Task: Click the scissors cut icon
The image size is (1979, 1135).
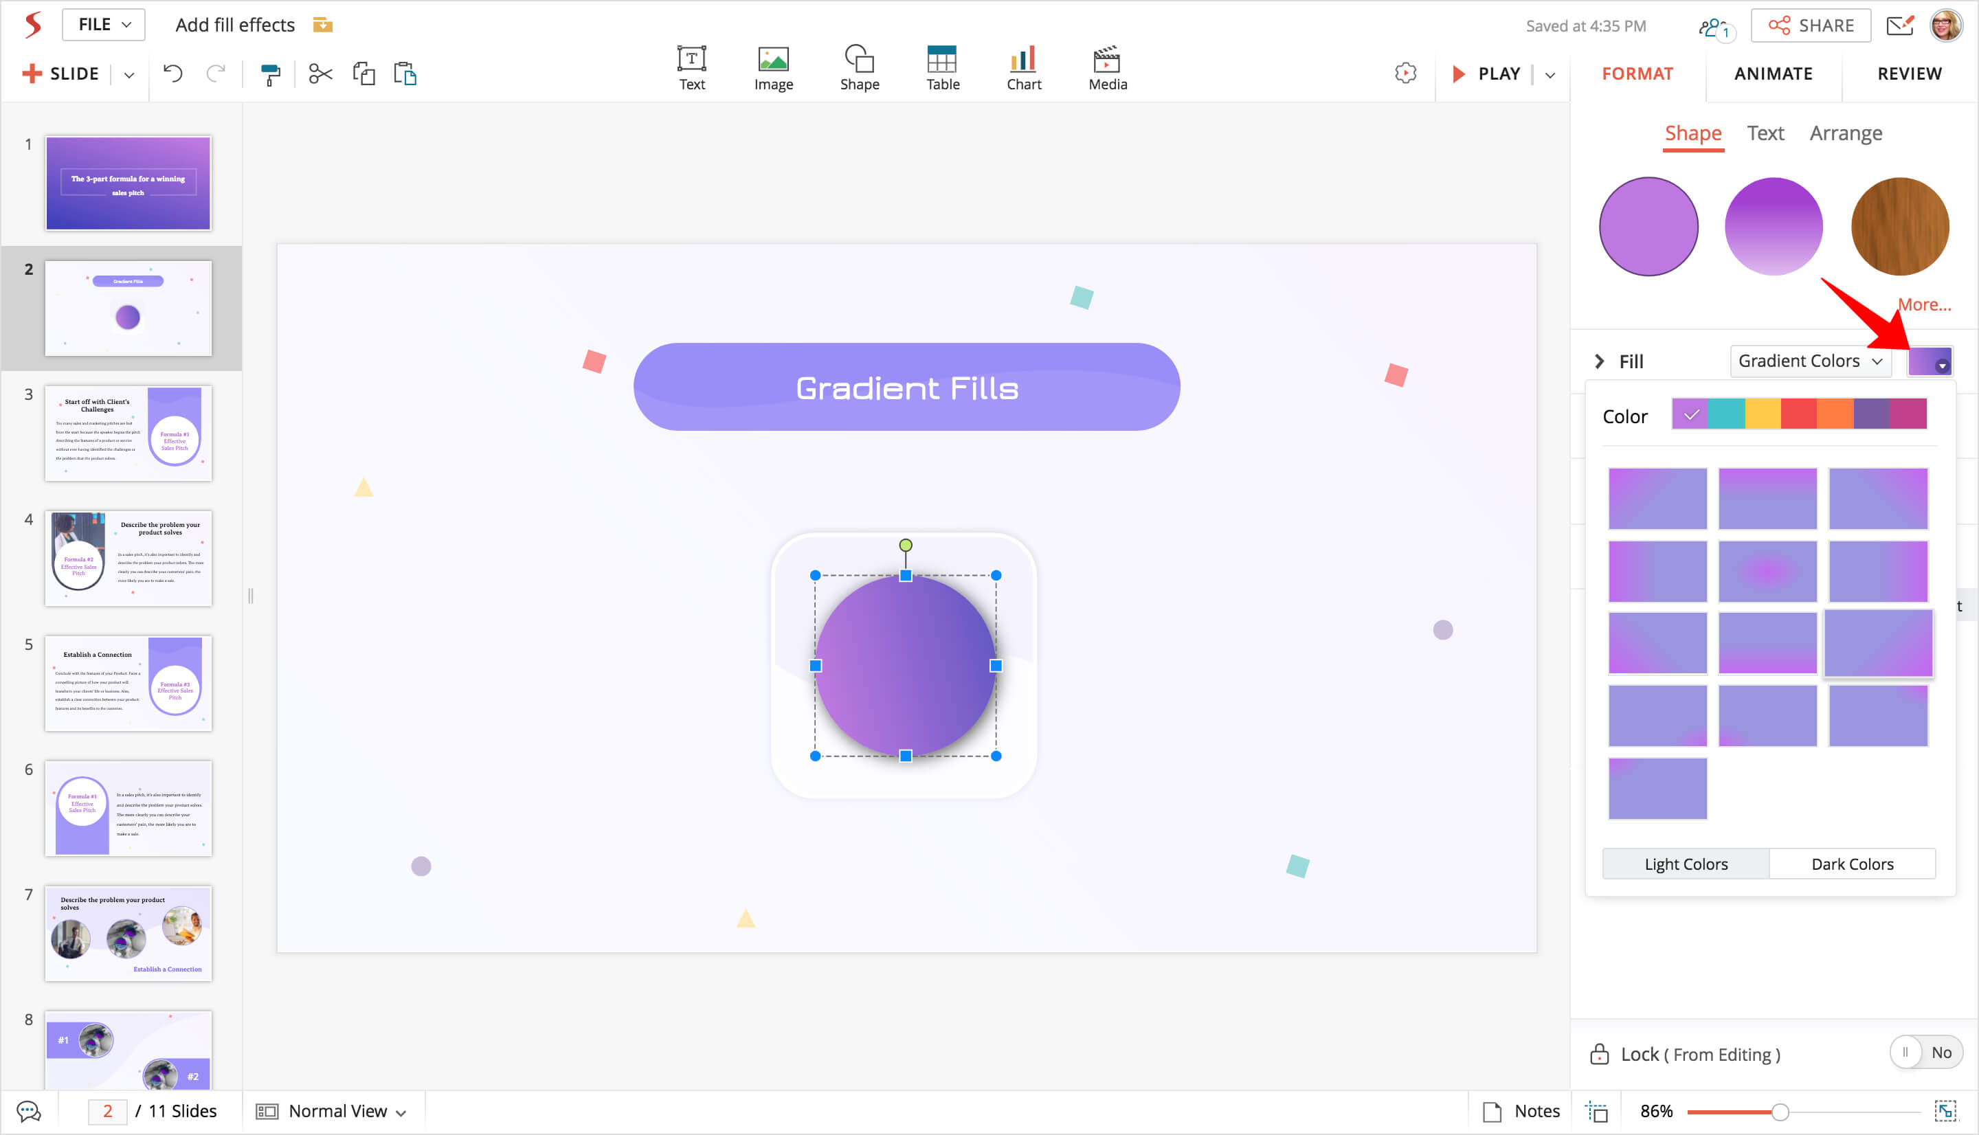Action: (320, 74)
